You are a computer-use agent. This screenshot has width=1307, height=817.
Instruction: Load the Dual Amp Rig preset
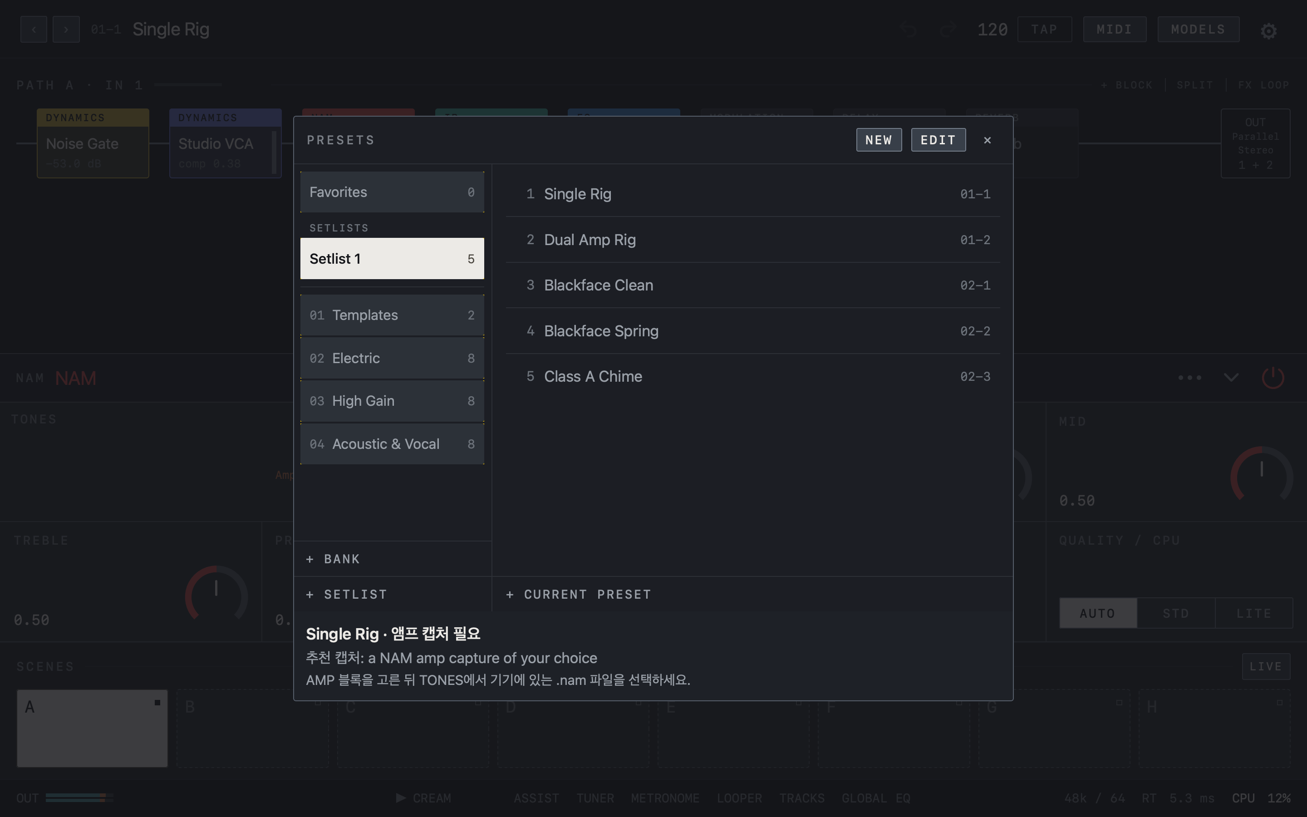pos(752,240)
